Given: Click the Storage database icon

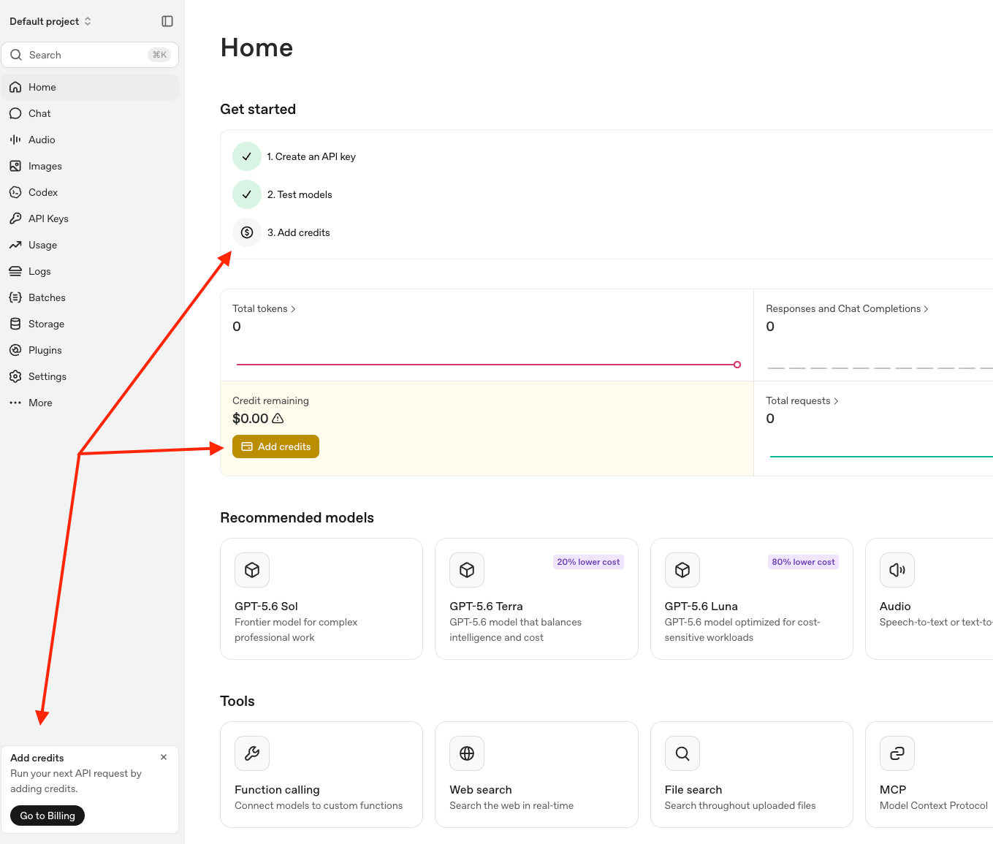Looking at the screenshot, I should click(x=15, y=324).
